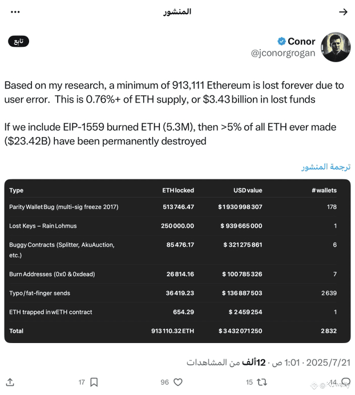Like the post with heart icon
The height and width of the screenshot is (395, 355).
pyautogui.click(x=178, y=382)
